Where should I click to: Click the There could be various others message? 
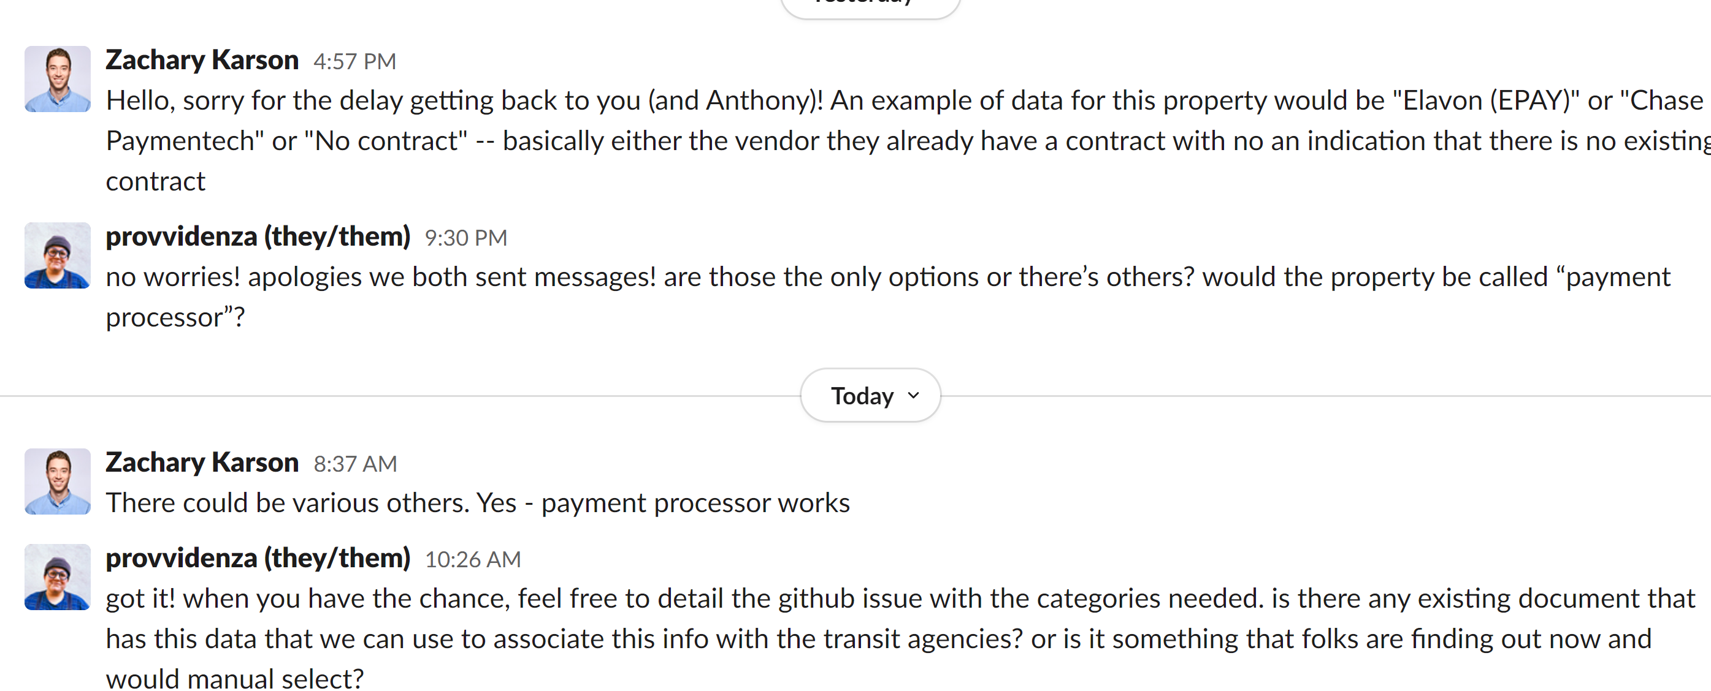478,503
